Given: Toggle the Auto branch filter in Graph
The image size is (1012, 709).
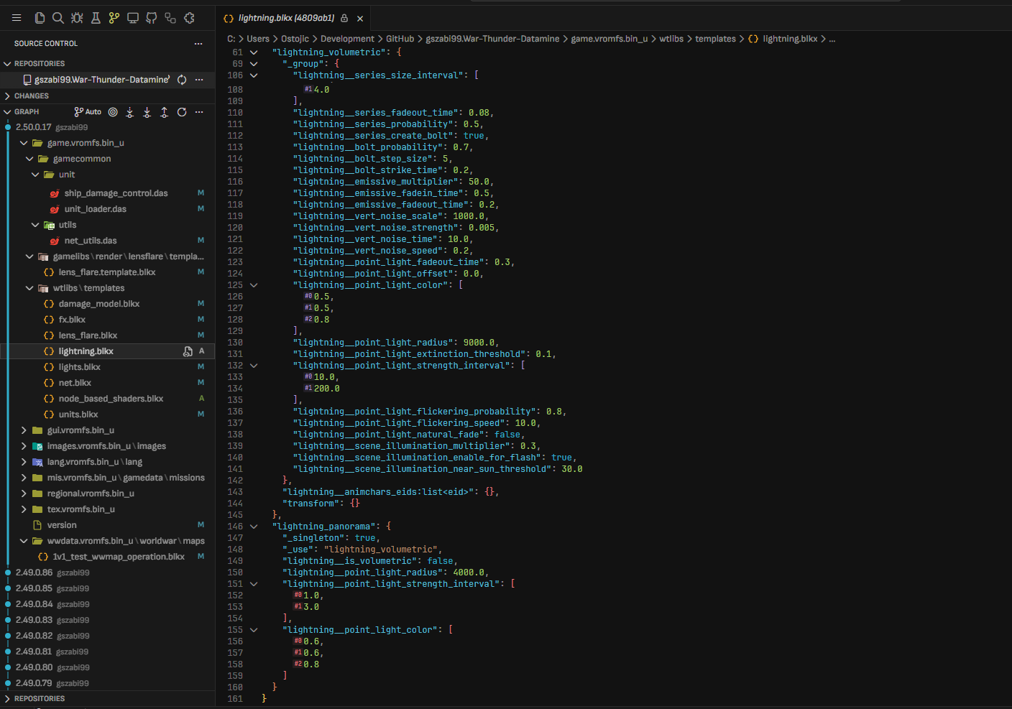Looking at the screenshot, I should (x=88, y=112).
